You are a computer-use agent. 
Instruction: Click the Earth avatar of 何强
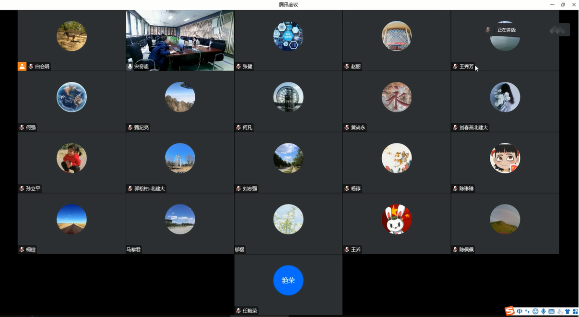click(71, 97)
